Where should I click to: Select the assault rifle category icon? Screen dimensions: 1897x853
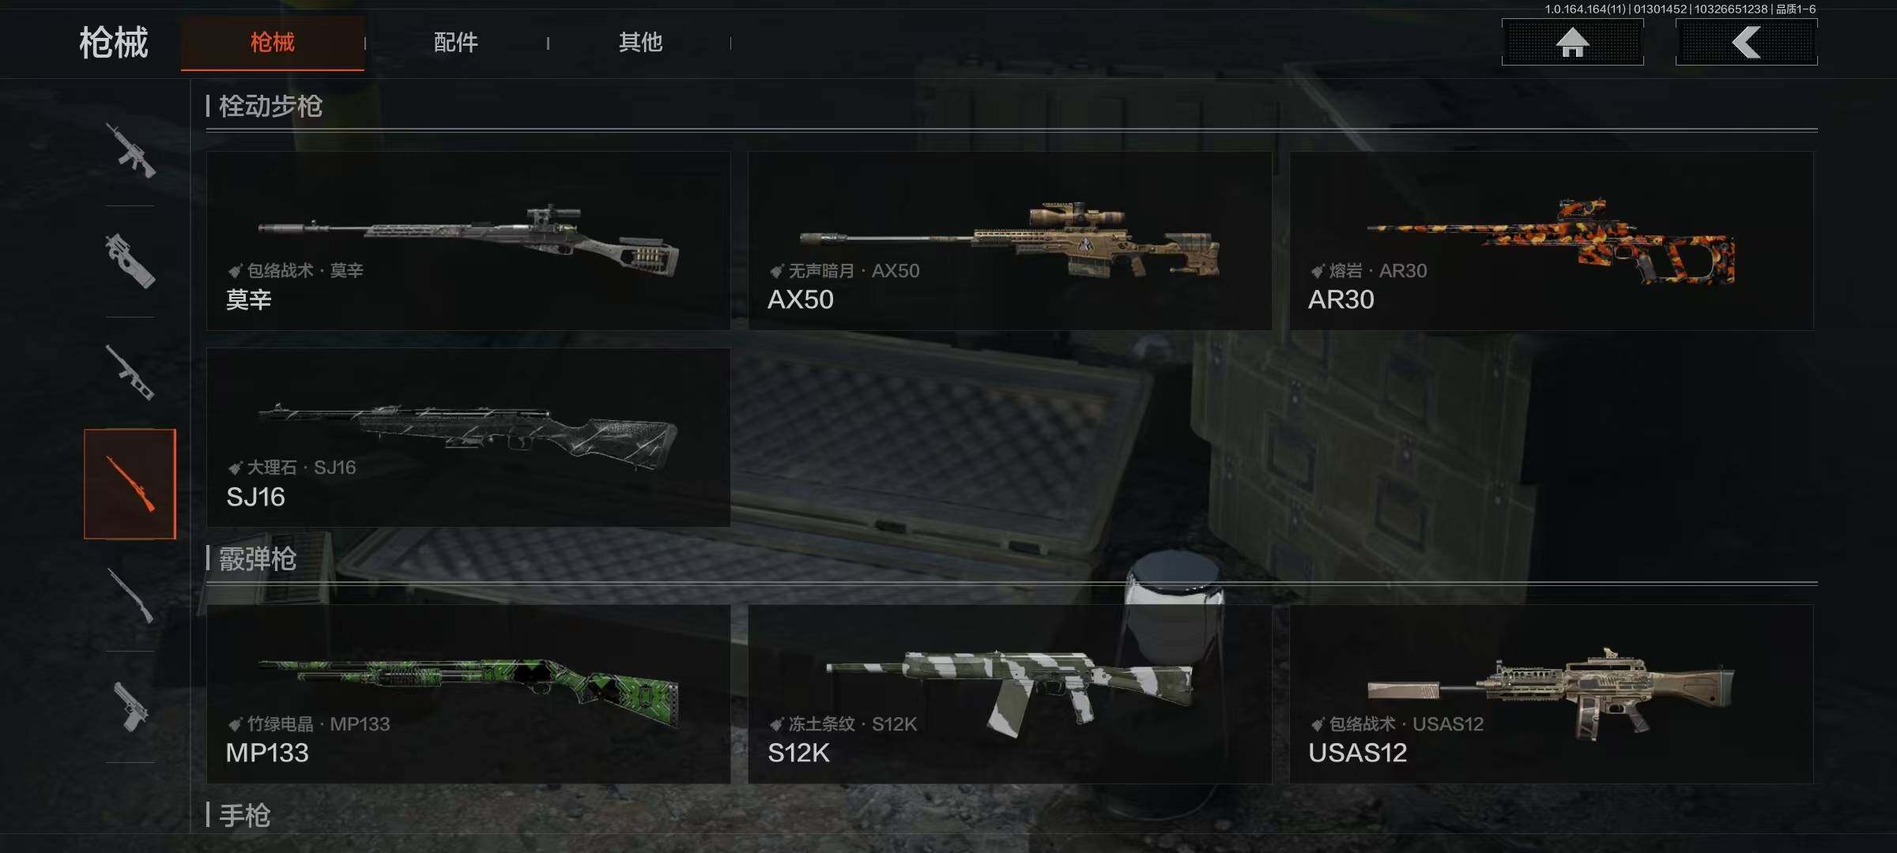(x=130, y=150)
